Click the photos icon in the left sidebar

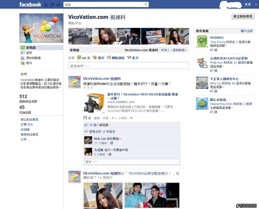(23, 63)
